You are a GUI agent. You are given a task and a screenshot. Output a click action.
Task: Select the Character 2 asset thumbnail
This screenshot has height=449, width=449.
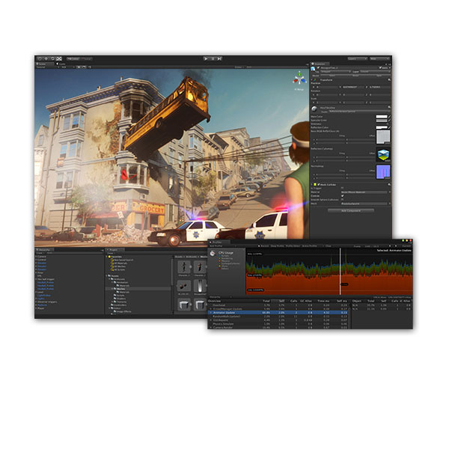point(200,267)
